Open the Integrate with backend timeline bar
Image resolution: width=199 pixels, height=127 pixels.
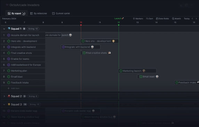(81, 47)
